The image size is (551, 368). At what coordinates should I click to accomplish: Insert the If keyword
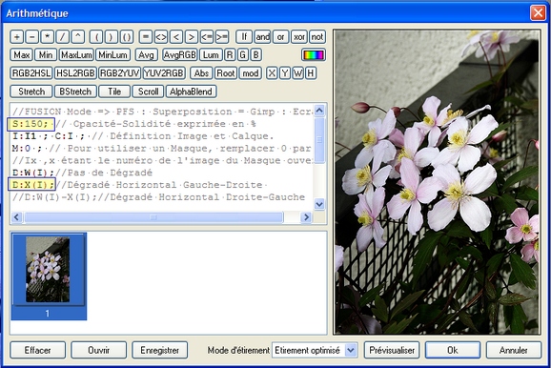pos(244,37)
